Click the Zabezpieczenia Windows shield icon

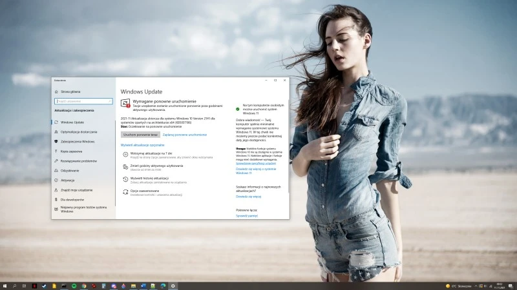[x=56, y=141]
